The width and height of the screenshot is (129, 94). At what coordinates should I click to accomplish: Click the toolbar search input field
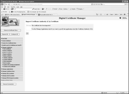(23, 9)
